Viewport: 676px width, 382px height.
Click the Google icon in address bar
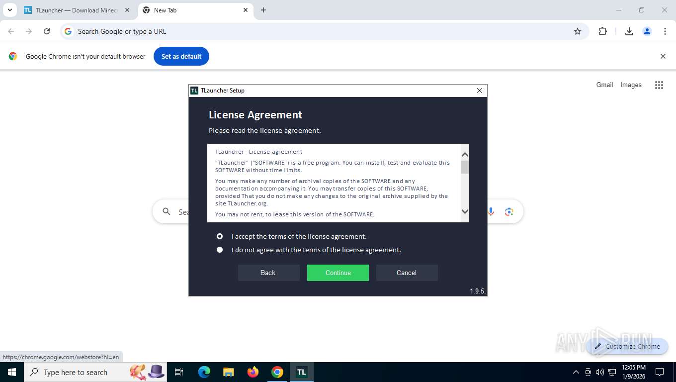point(68,31)
